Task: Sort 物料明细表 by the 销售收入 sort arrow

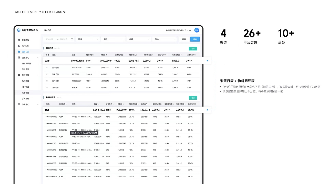Action: pos(148,104)
